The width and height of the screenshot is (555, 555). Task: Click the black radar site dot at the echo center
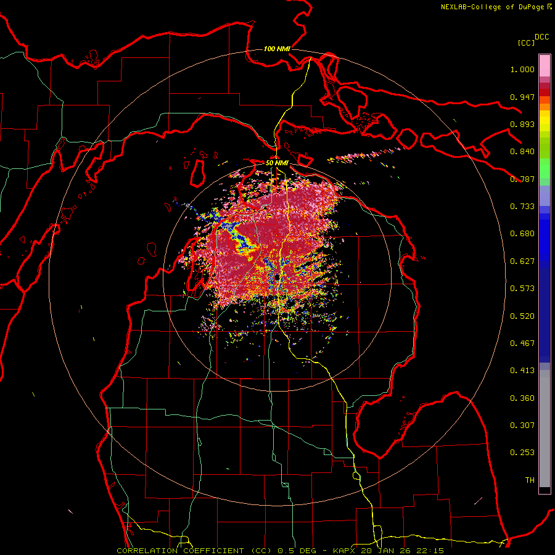click(x=277, y=277)
